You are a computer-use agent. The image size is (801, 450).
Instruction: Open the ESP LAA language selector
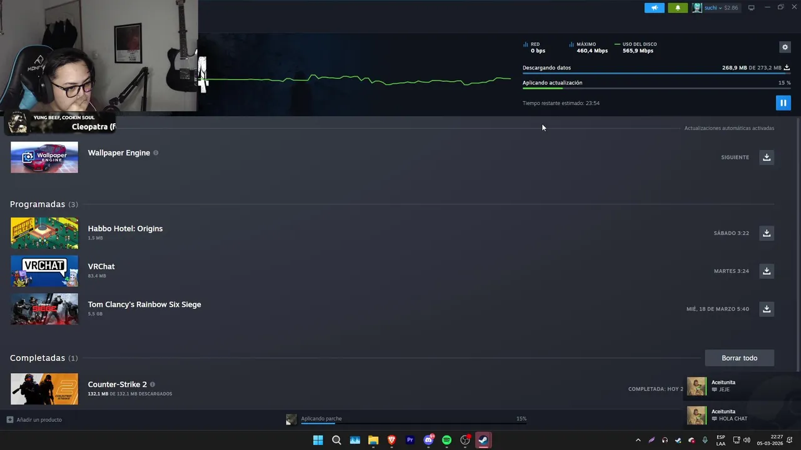721,440
